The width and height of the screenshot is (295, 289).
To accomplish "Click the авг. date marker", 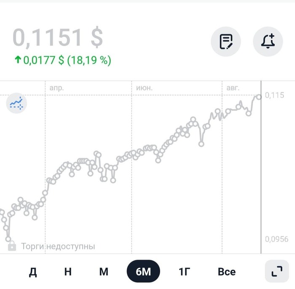I will tap(233, 88).
